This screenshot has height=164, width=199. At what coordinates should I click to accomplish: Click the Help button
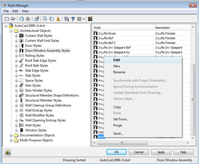point(184,152)
